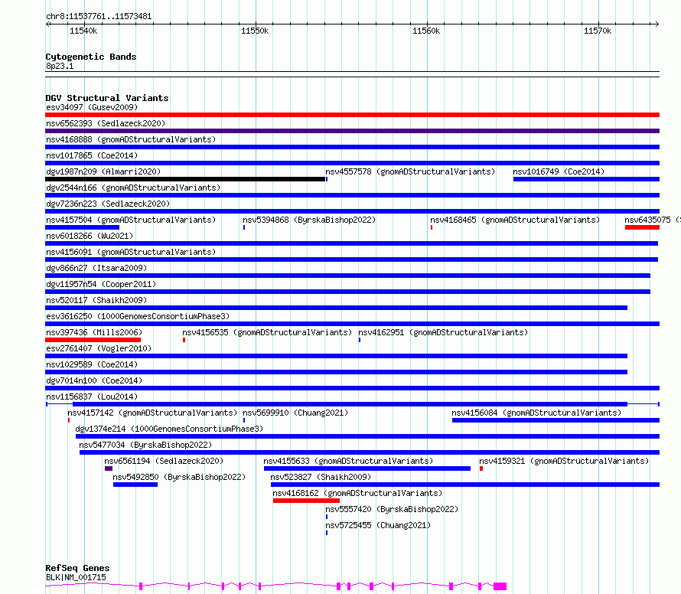The width and height of the screenshot is (681, 594).
Task: Select the nsv6562393 (Sedlazeck2020) purple bar
Action: pyautogui.click(x=352, y=131)
